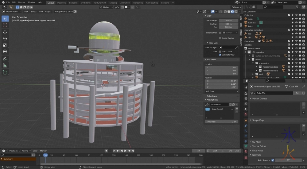Open the Render menu

coord(21,2)
